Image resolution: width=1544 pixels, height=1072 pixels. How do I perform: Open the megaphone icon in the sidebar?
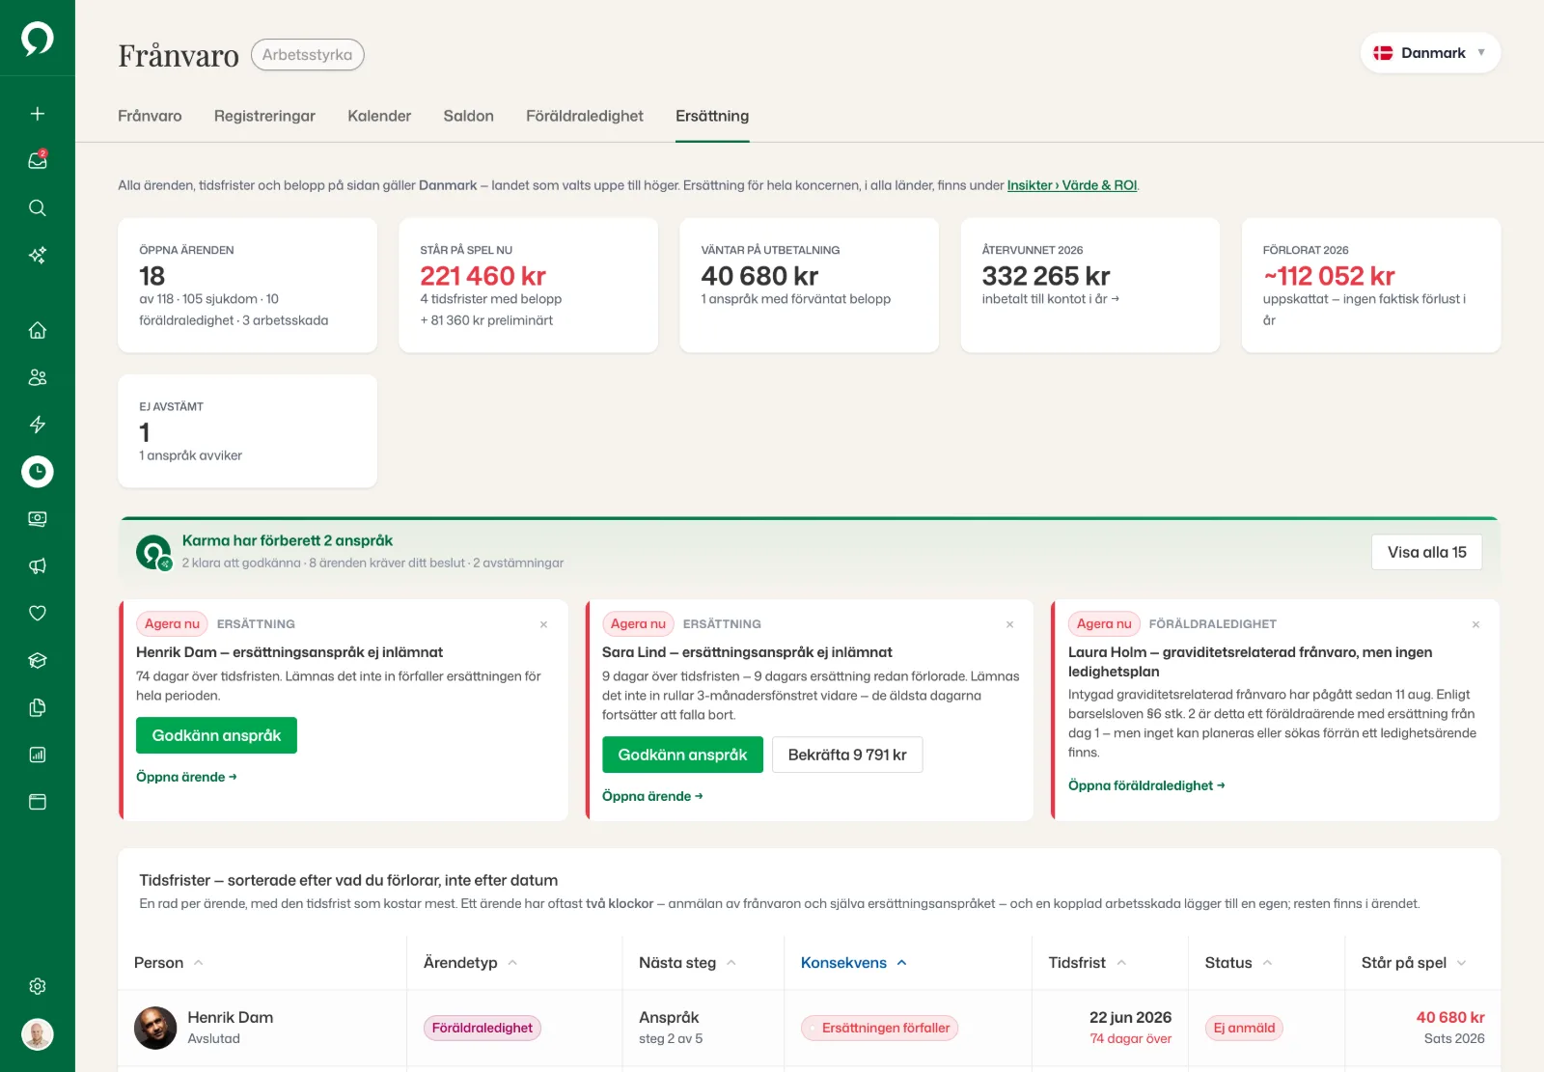click(38, 566)
